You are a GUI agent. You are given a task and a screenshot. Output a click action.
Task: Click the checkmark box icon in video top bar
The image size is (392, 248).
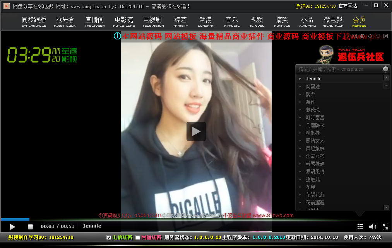point(354,36)
